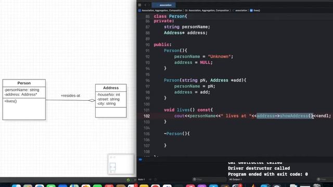Image resolution: width=333 pixels, height=187 pixels.
Task: Click the console filter icon
Action: point(318,179)
